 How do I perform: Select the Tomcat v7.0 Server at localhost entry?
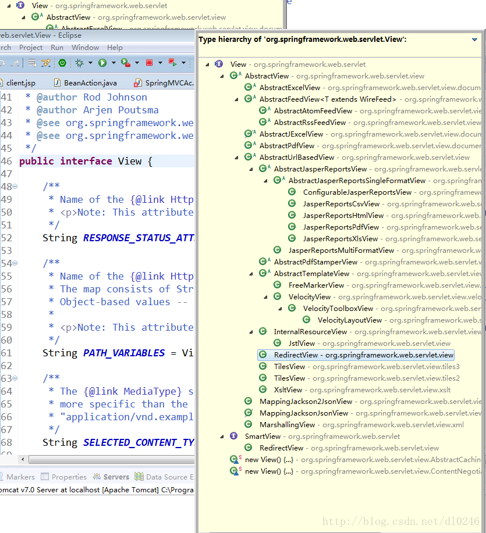pos(97,490)
